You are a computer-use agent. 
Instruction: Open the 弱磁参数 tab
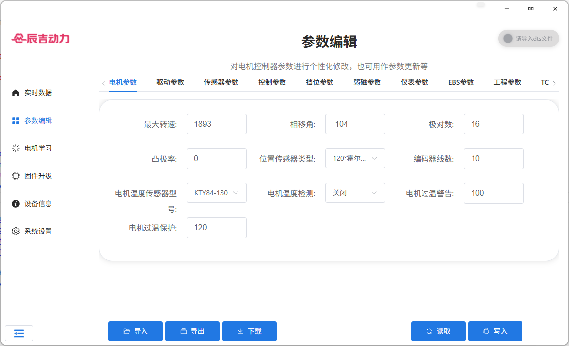(367, 82)
